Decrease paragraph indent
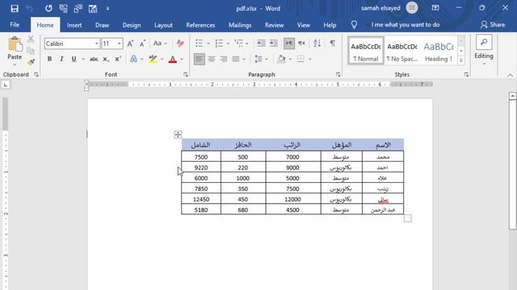 click(261, 43)
